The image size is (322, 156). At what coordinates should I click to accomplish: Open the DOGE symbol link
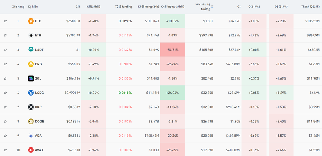[39, 122]
